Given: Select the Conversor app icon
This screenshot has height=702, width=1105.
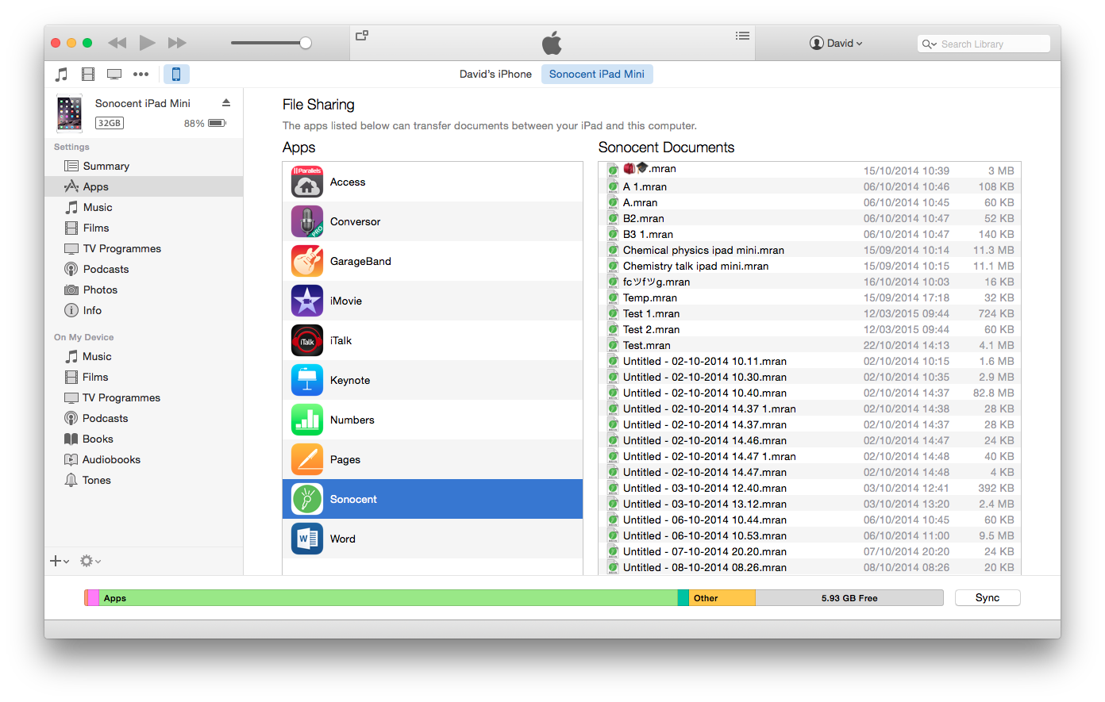Looking at the screenshot, I should pos(307,221).
